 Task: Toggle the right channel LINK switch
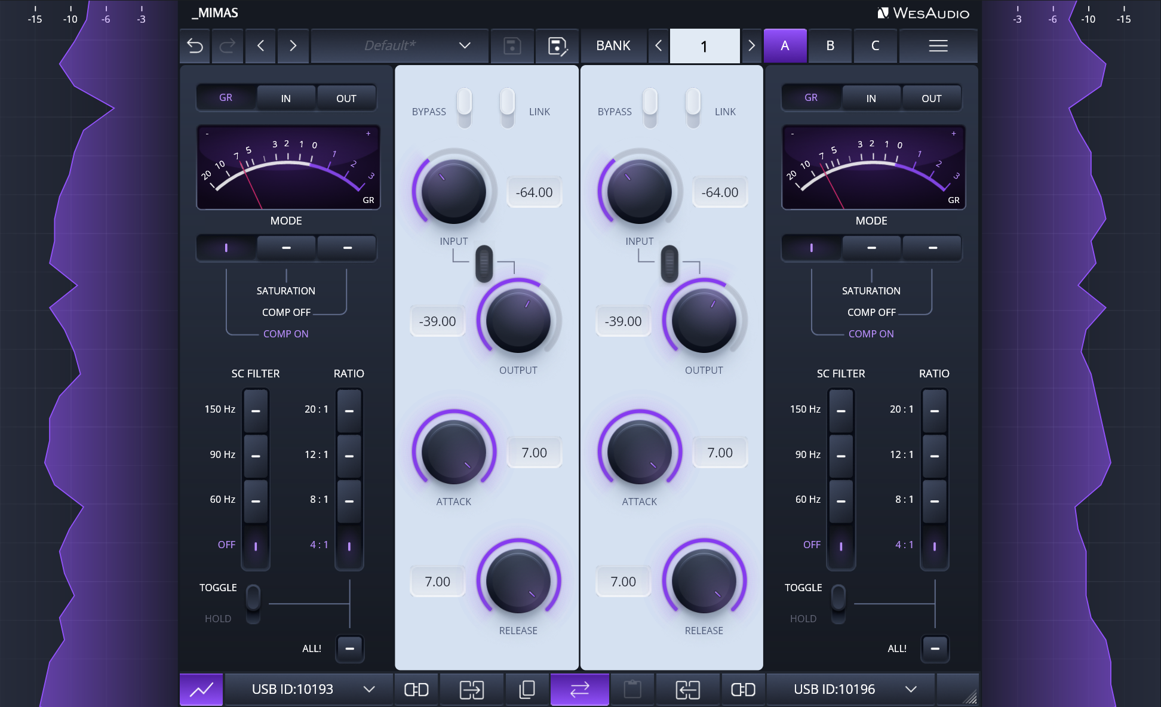(x=693, y=107)
